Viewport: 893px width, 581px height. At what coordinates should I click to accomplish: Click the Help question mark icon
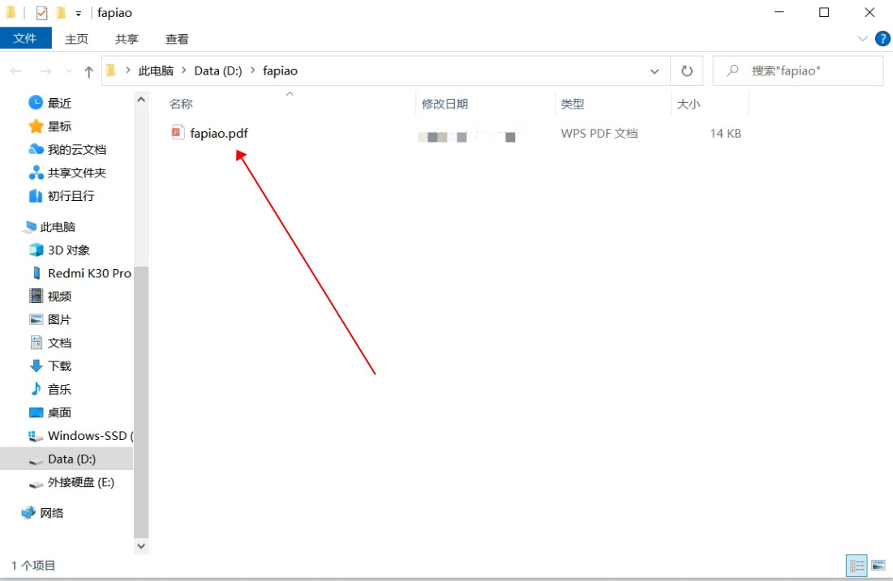(882, 38)
